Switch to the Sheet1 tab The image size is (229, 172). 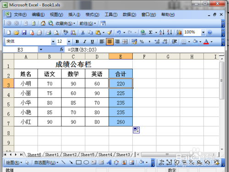[52, 155]
